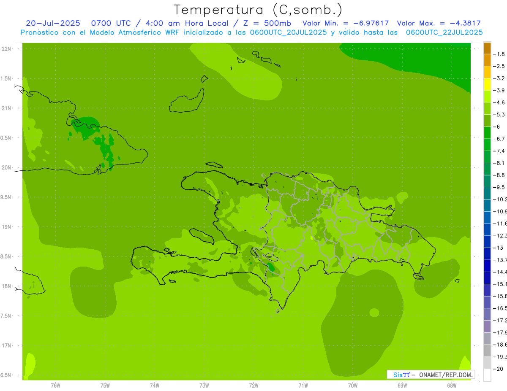Image resolution: width=507 pixels, height=391 pixels.
Task: Click the '-1.8' colorbar label
Action: coord(499,54)
